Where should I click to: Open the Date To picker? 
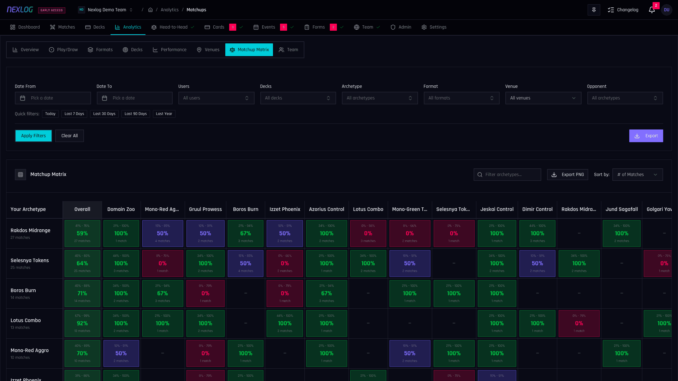(x=135, y=98)
